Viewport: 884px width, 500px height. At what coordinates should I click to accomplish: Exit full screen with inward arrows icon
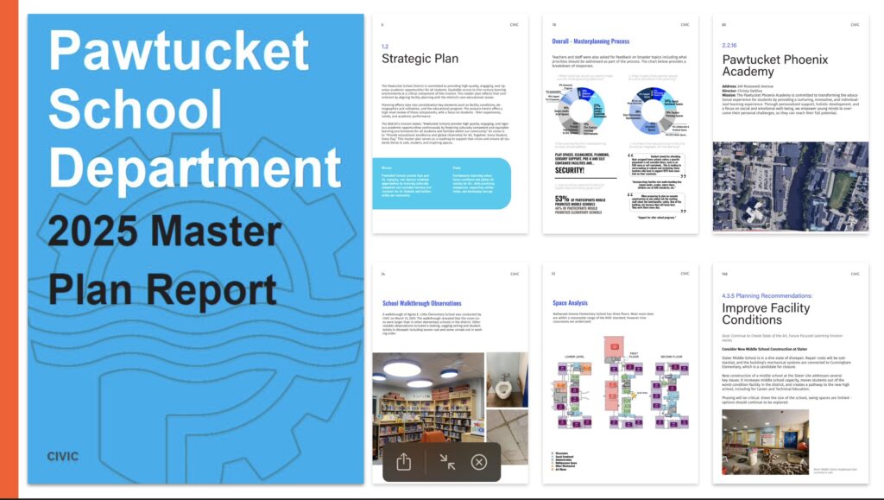(x=445, y=462)
